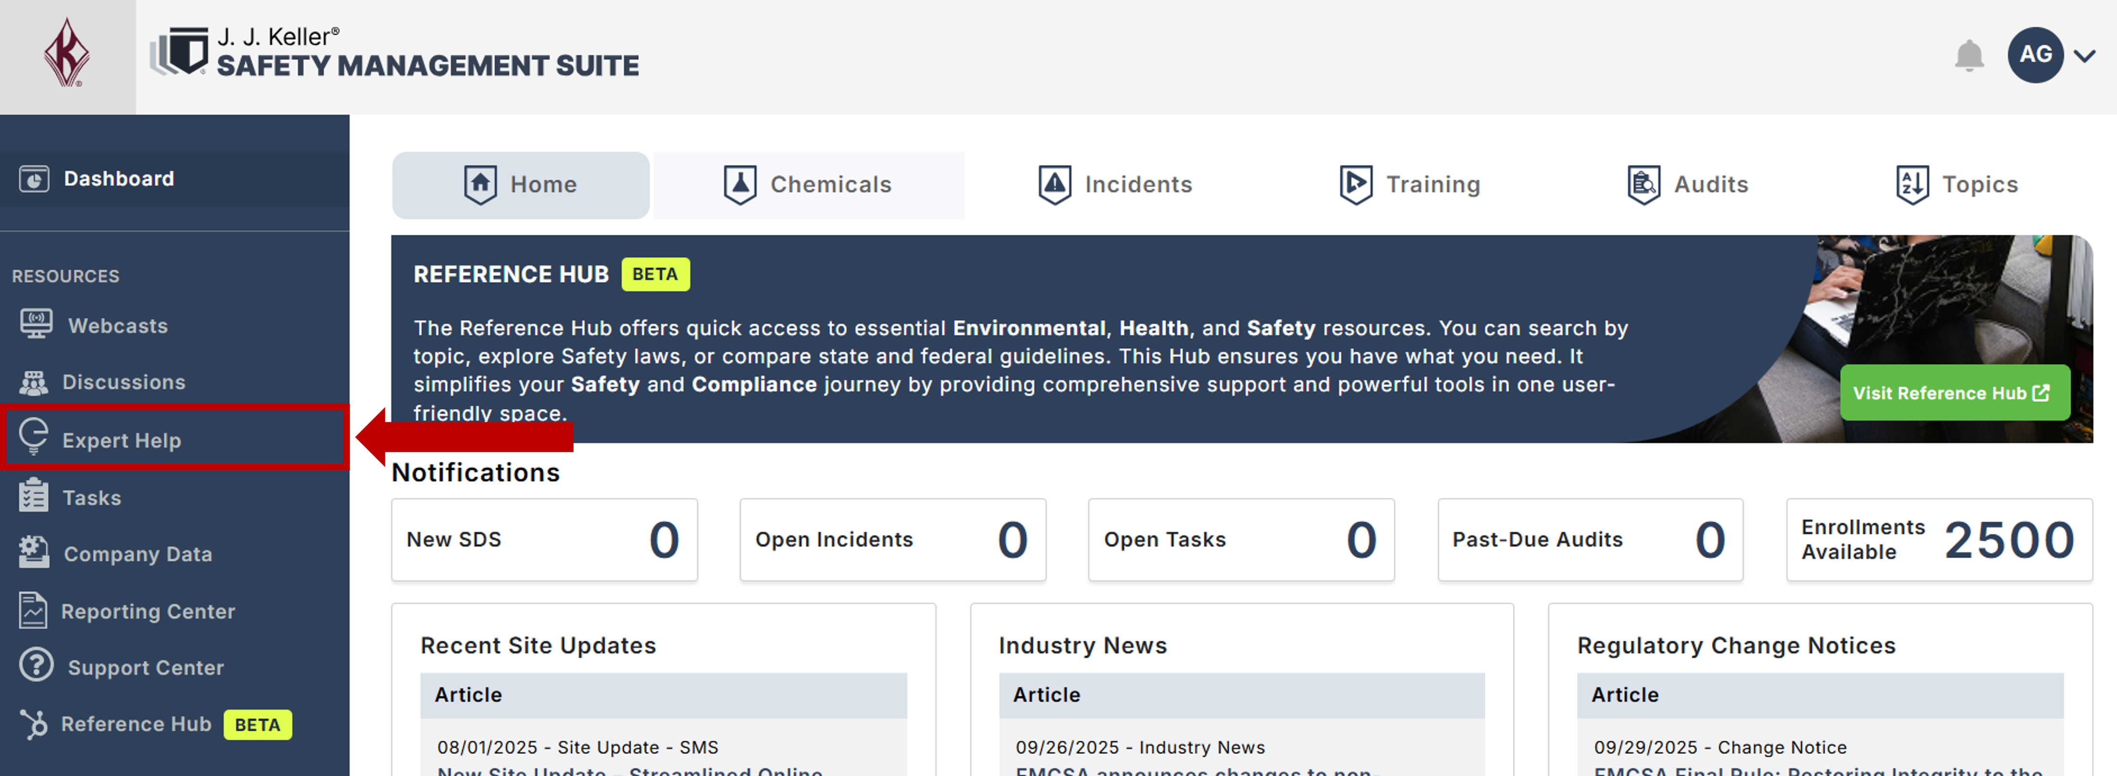Open the Topics tab

pos(1957,185)
